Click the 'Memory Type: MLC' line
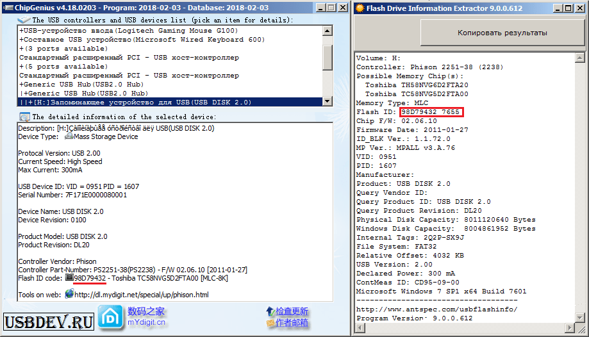The width and height of the screenshot is (589, 337). click(392, 103)
